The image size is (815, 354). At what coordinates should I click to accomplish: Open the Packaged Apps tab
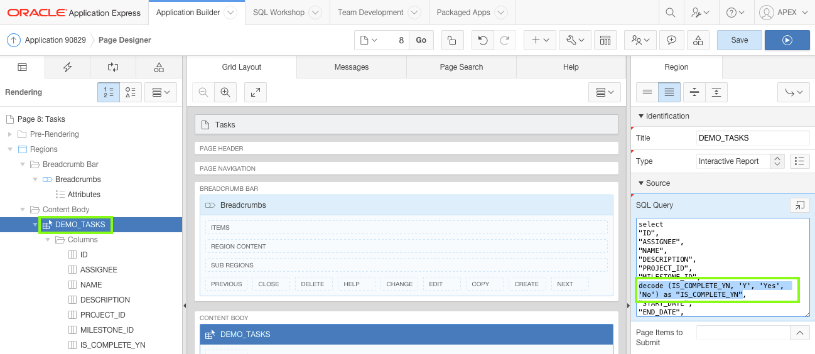point(463,13)
